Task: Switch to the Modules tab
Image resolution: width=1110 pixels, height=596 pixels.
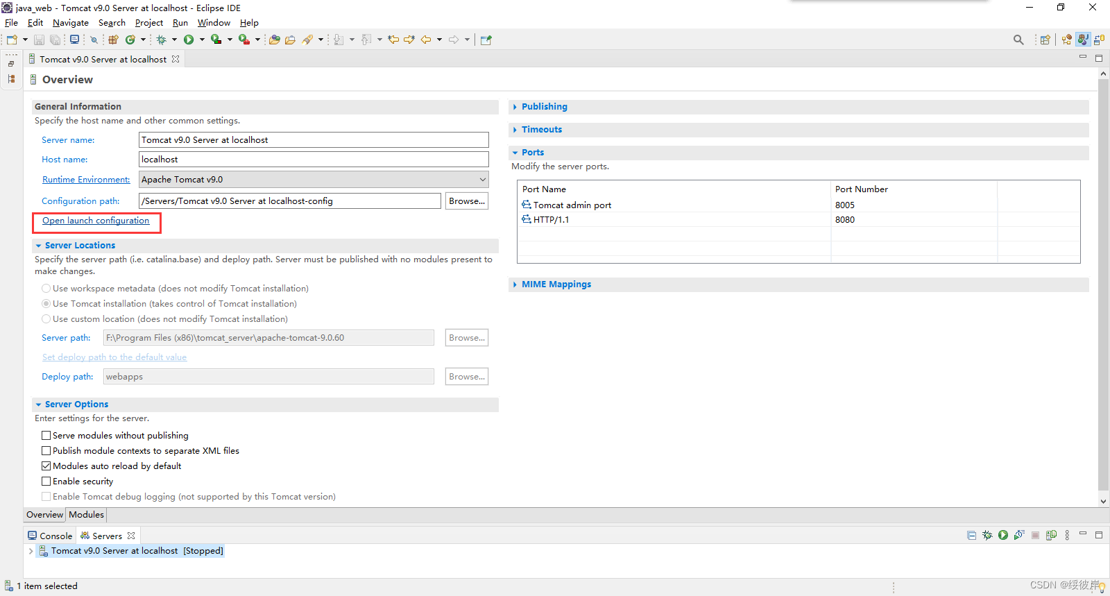Action: pyautogui.click(x=87, y=514)
